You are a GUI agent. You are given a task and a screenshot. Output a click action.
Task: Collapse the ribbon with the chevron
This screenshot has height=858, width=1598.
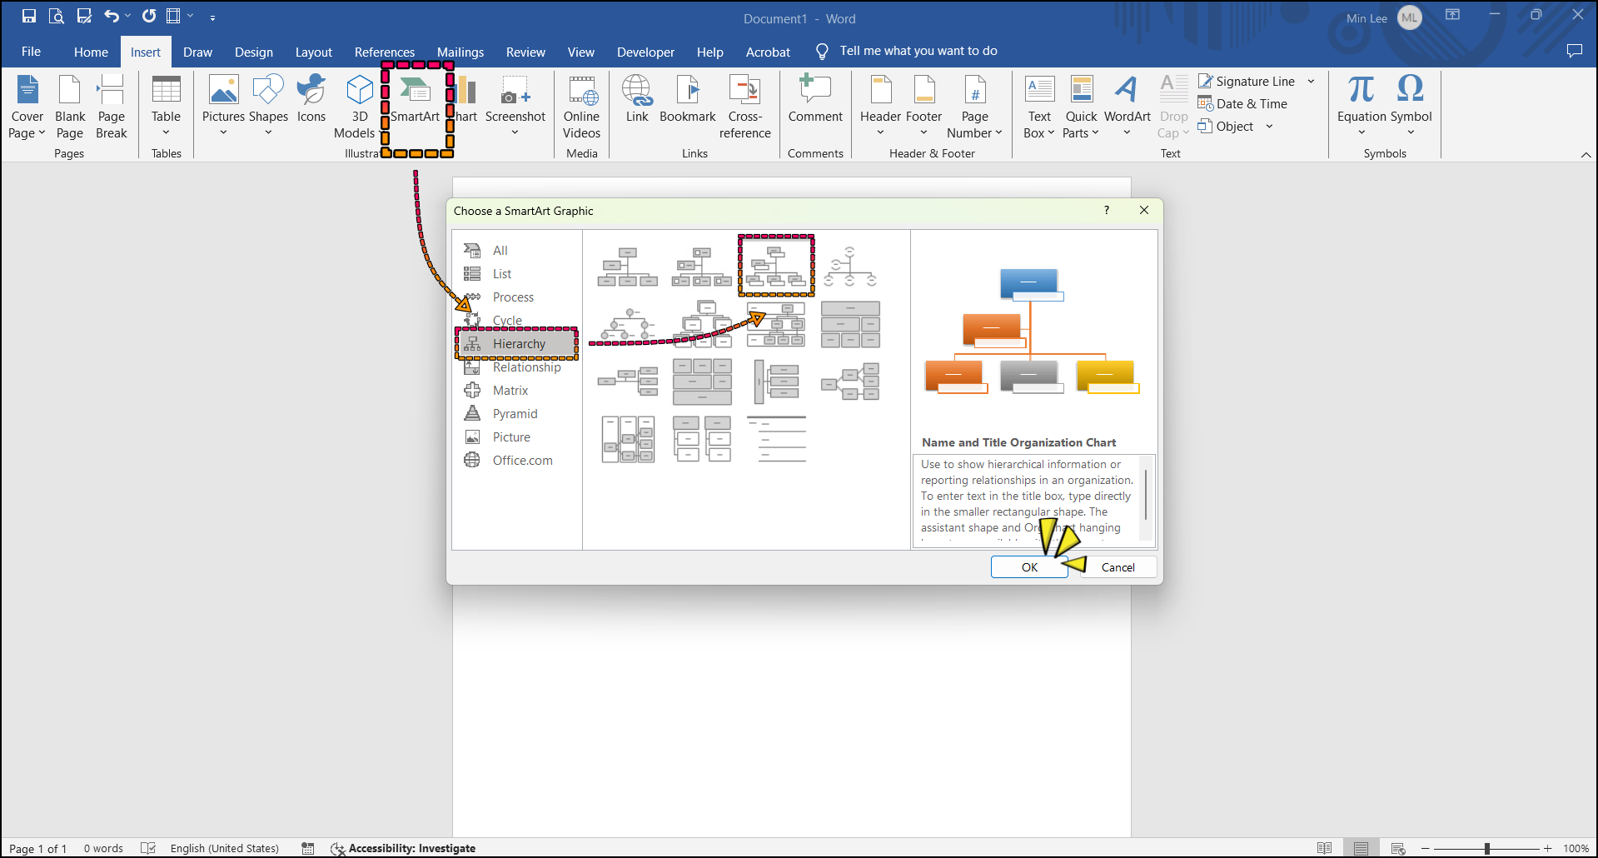[1586, 154]
